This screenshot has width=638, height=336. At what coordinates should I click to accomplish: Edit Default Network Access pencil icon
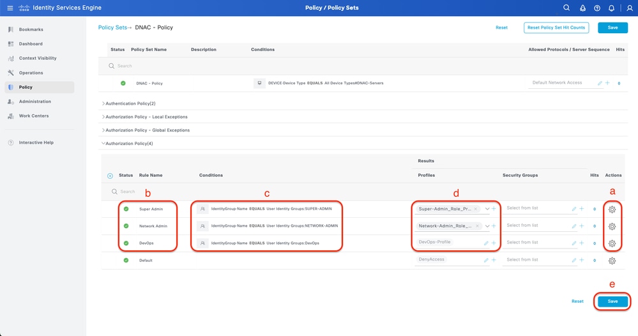tap(600, 83)
